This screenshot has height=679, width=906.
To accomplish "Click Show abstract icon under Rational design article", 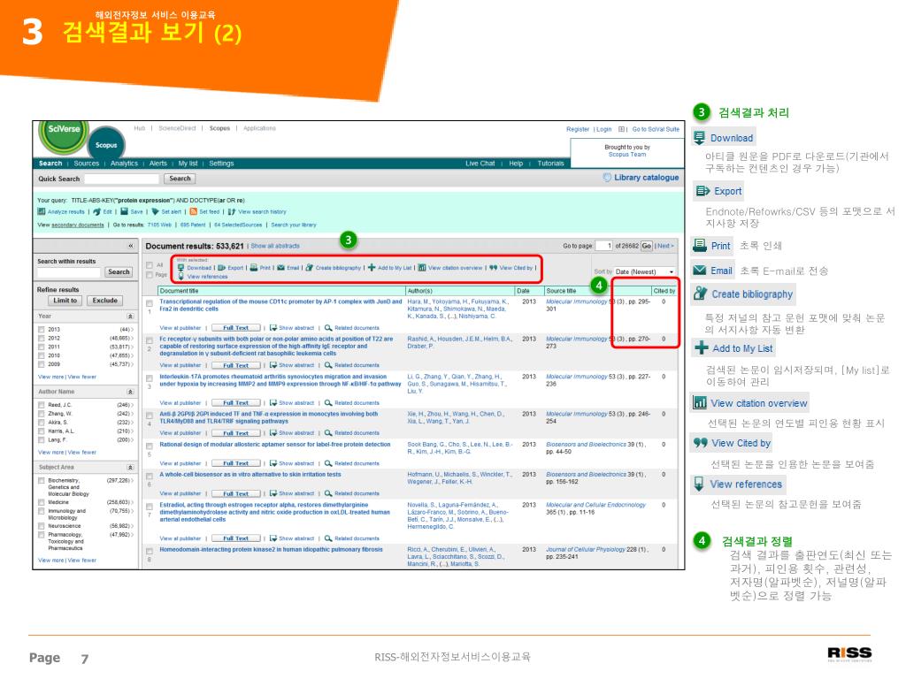I will [273, 463].
